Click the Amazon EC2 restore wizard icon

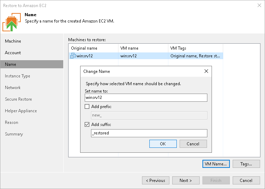click(x=12, y=22)
